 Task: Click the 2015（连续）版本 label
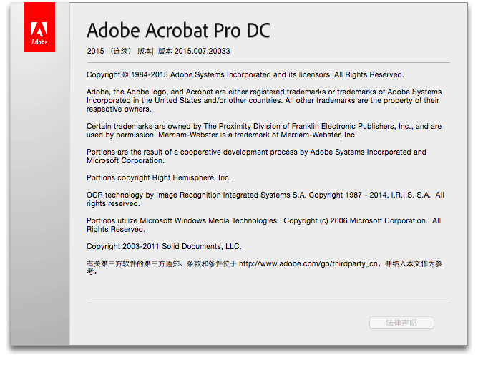[x=119, y=51]
